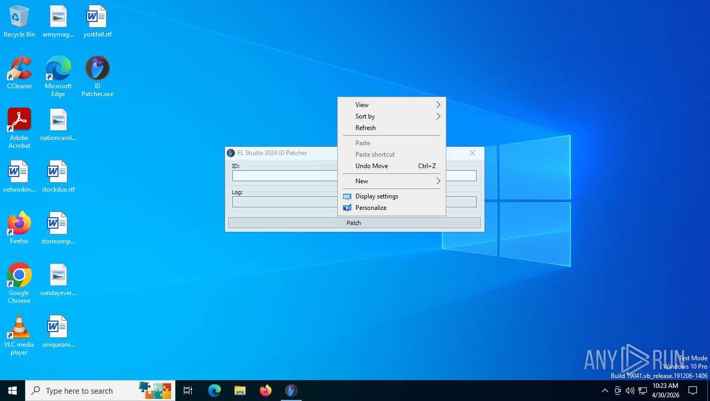Open Task View from the taskbar
The width and height of the screenshot is (710, 401).
(x=188, y=391)
